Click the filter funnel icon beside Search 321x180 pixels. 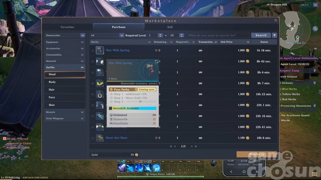(274, 35)
